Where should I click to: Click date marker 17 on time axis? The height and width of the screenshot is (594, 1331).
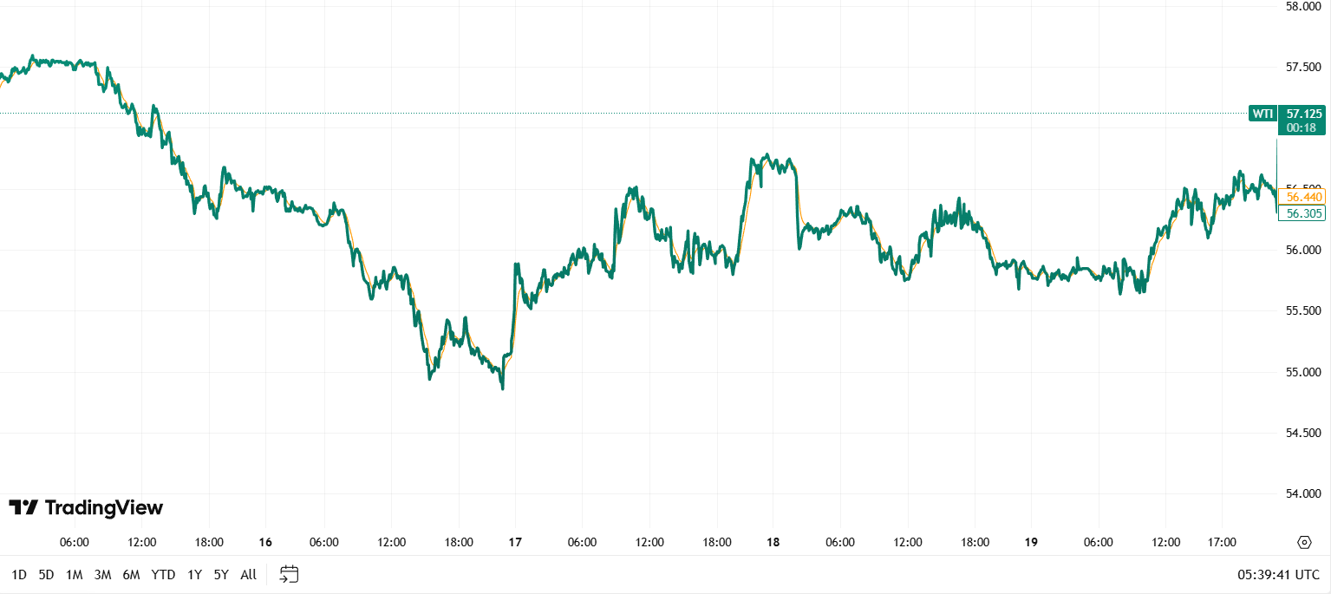pyautogui.click(x=515, y=543)
